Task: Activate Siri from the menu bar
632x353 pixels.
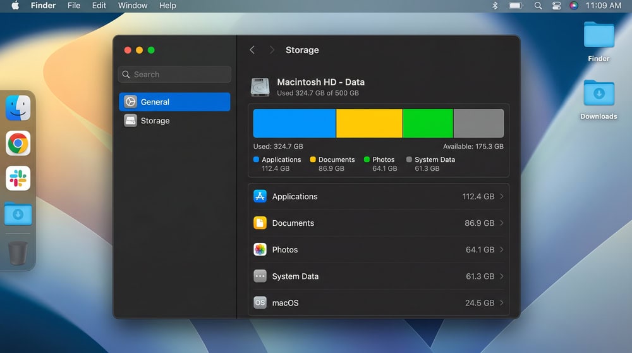Action: pyautogui.click(x=574, y=6)
